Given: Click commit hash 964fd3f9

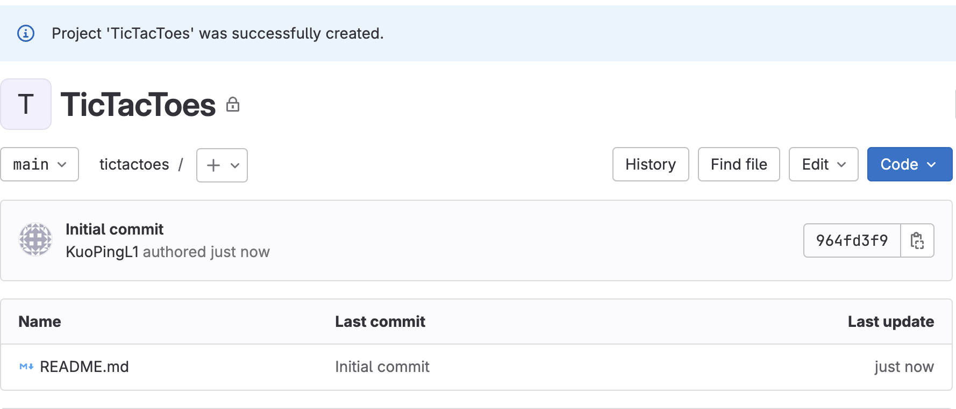Looking at the screenshot, I should 852,240.
